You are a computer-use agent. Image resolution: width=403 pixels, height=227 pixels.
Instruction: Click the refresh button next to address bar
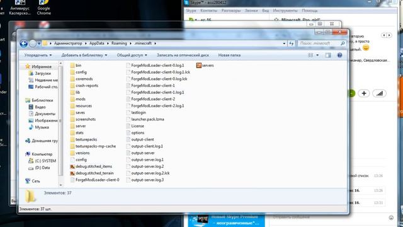coord(291,44)
